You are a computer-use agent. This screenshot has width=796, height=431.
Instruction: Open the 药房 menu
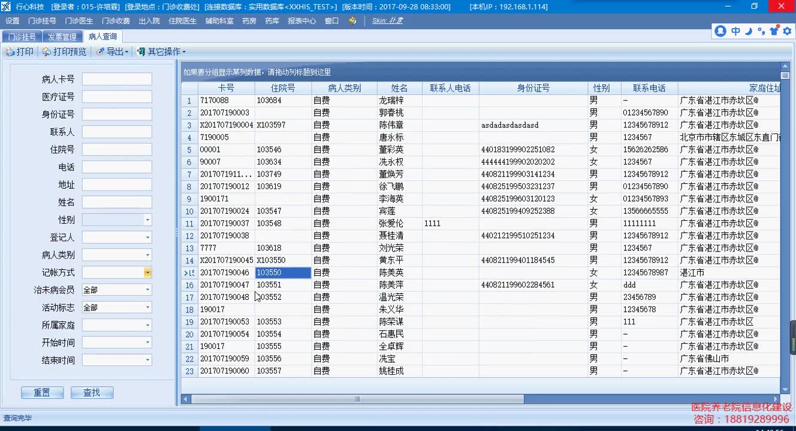[249, 21]
